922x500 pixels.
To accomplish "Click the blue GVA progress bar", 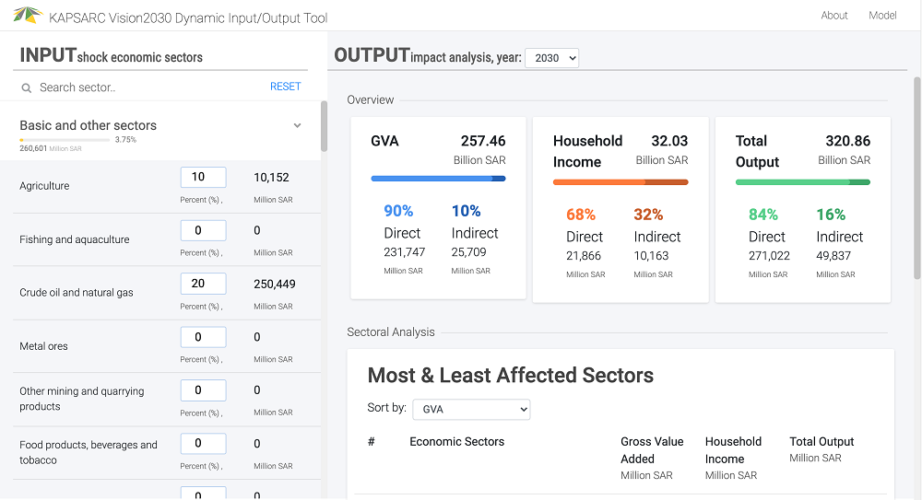I will coord(438,179).
